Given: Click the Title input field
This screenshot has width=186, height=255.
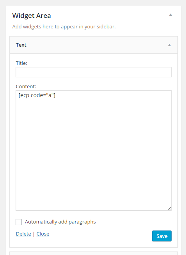Looking at the screenshot, I should (94, 72).
